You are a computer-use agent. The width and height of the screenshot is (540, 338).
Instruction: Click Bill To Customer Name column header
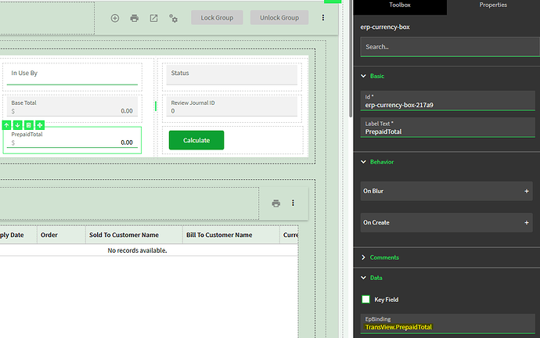coord(231,235)
